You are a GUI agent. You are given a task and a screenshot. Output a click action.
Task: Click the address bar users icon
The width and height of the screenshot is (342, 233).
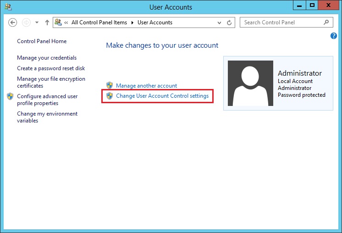[x=58, y=22]
